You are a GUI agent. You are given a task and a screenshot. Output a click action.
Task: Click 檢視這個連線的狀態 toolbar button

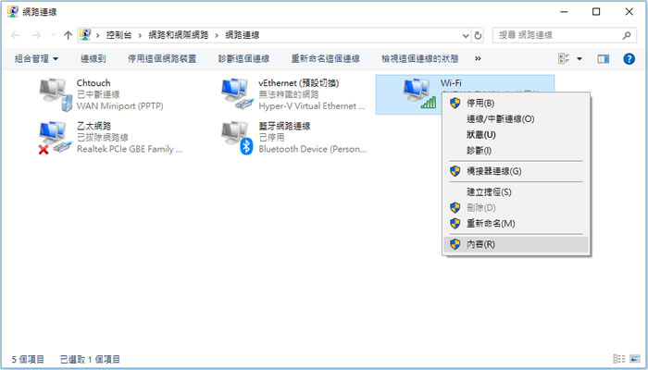point(420,59)
